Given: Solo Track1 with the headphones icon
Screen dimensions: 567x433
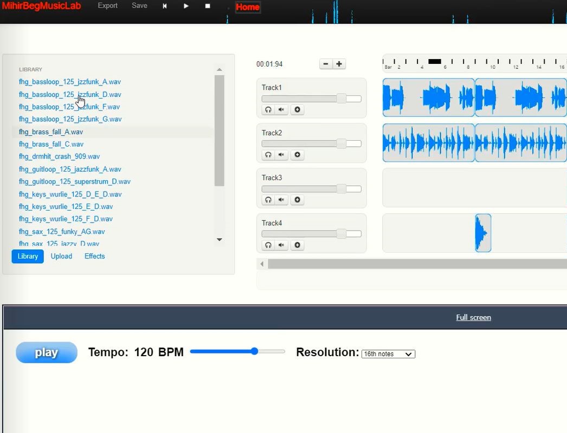Looking at the screenshot, I should coord(268,110).
